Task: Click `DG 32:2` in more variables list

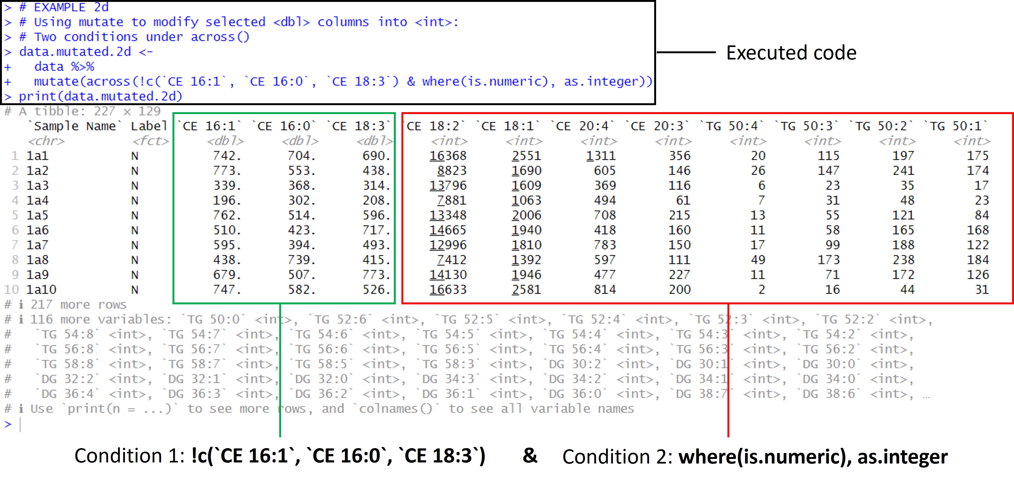Action: click(68, 379)
